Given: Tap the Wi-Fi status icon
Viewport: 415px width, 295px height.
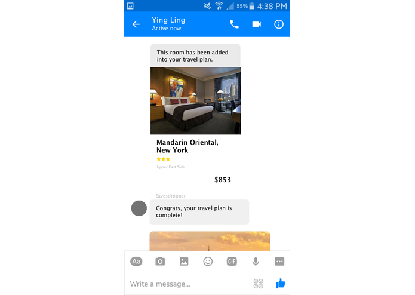Looking at the screenshot, I should point(219,6).
